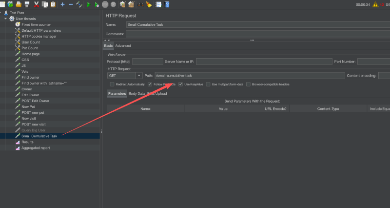
Task: Select the Aggregated report tree item
Action: tap(35, 148)
